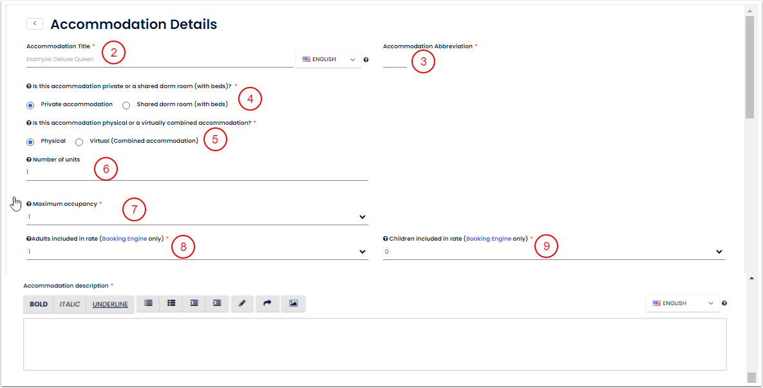Click the Accommodation description label
Image resolution: width=763 pixels, height=388 pixels.
[x=66, y=286]
